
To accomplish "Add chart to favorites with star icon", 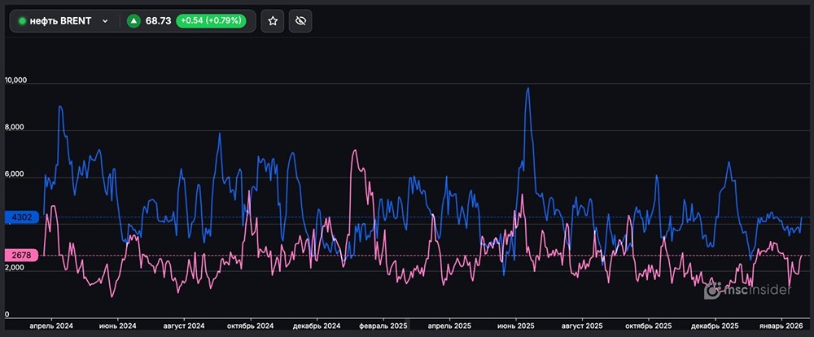I will (273, 21).
